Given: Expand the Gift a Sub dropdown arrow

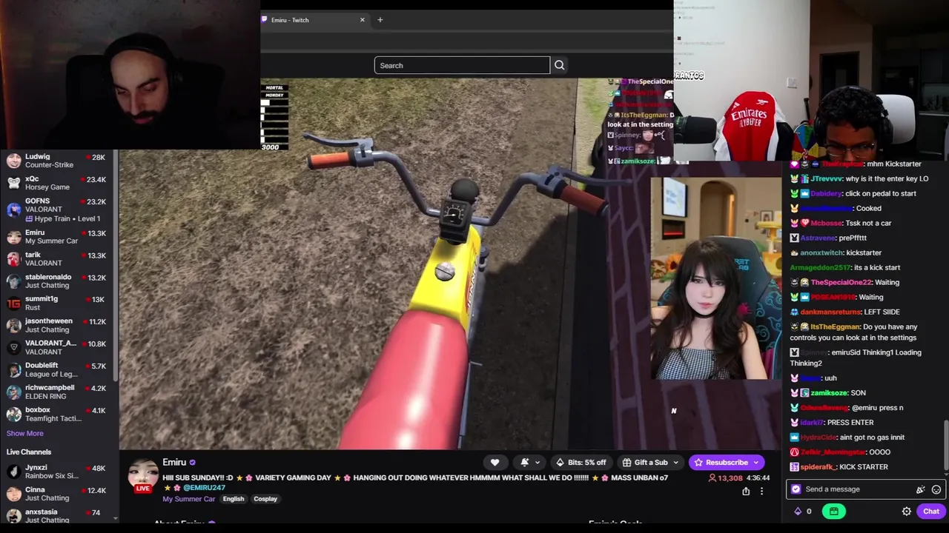Looking at the screenshot, I should [675, 463].
